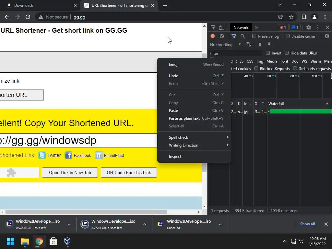
Task: Export HAR file download arrow
Action: click(x=269, y=44)
